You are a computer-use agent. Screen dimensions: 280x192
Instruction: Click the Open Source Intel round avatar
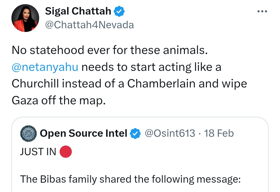[x=29, y=134]
